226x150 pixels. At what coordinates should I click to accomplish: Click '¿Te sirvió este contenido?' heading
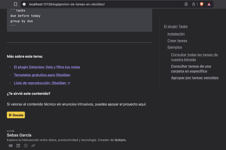28,94
